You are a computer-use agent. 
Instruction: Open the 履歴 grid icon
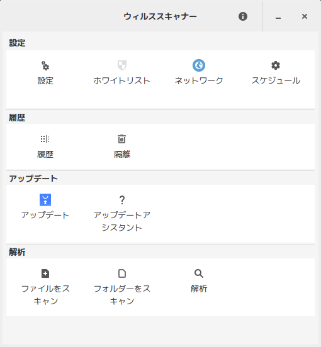tap(45, 139)
